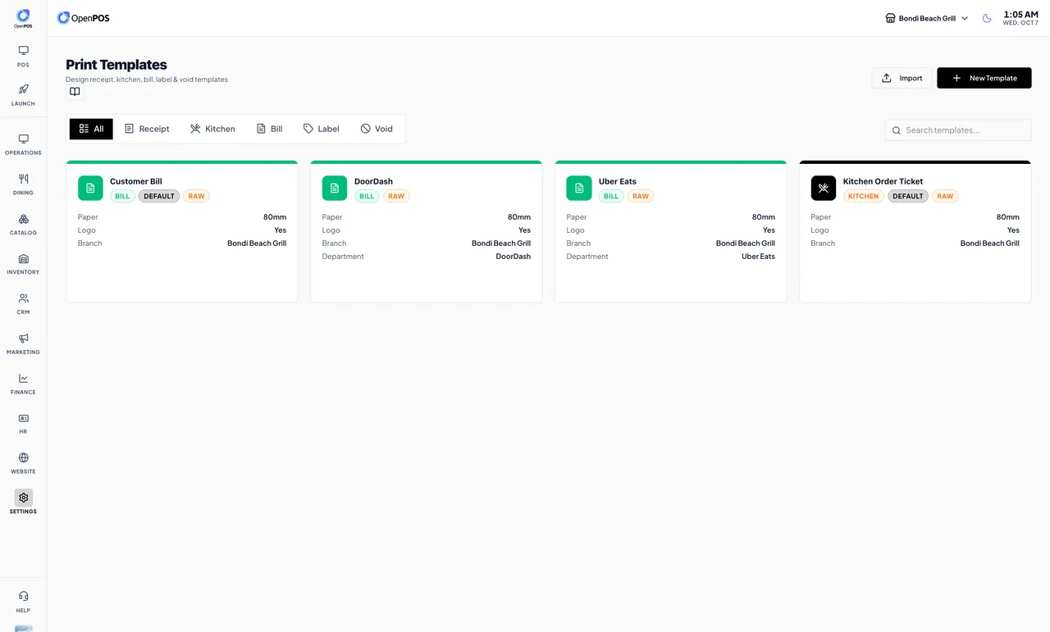Screen dimensions: 1050x632
Task: Click the Customer Bill template icon
Action: tap(90, 188)
